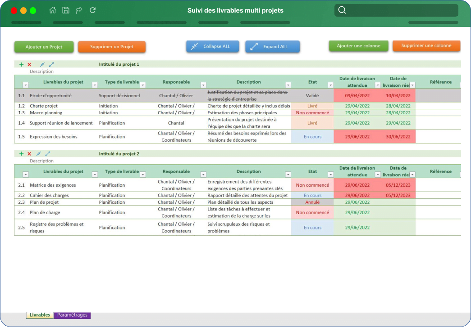Open Livrables du projet filter in project 2 table
This screenshot has height=327, width=471.
click(x=95, y=175)
